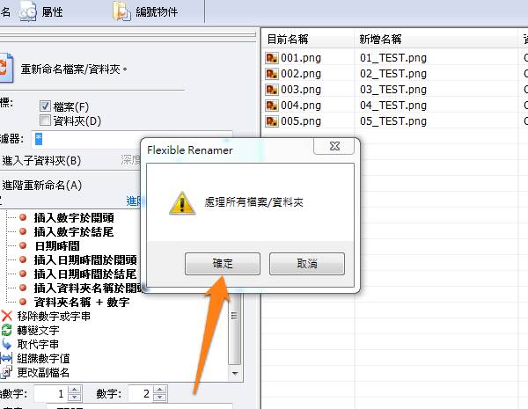
Task: Decrease the digits stepper showing 2
Action: (160, 398)
